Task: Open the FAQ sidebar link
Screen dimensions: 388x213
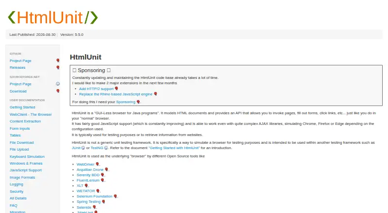Action: coord(14,206)
